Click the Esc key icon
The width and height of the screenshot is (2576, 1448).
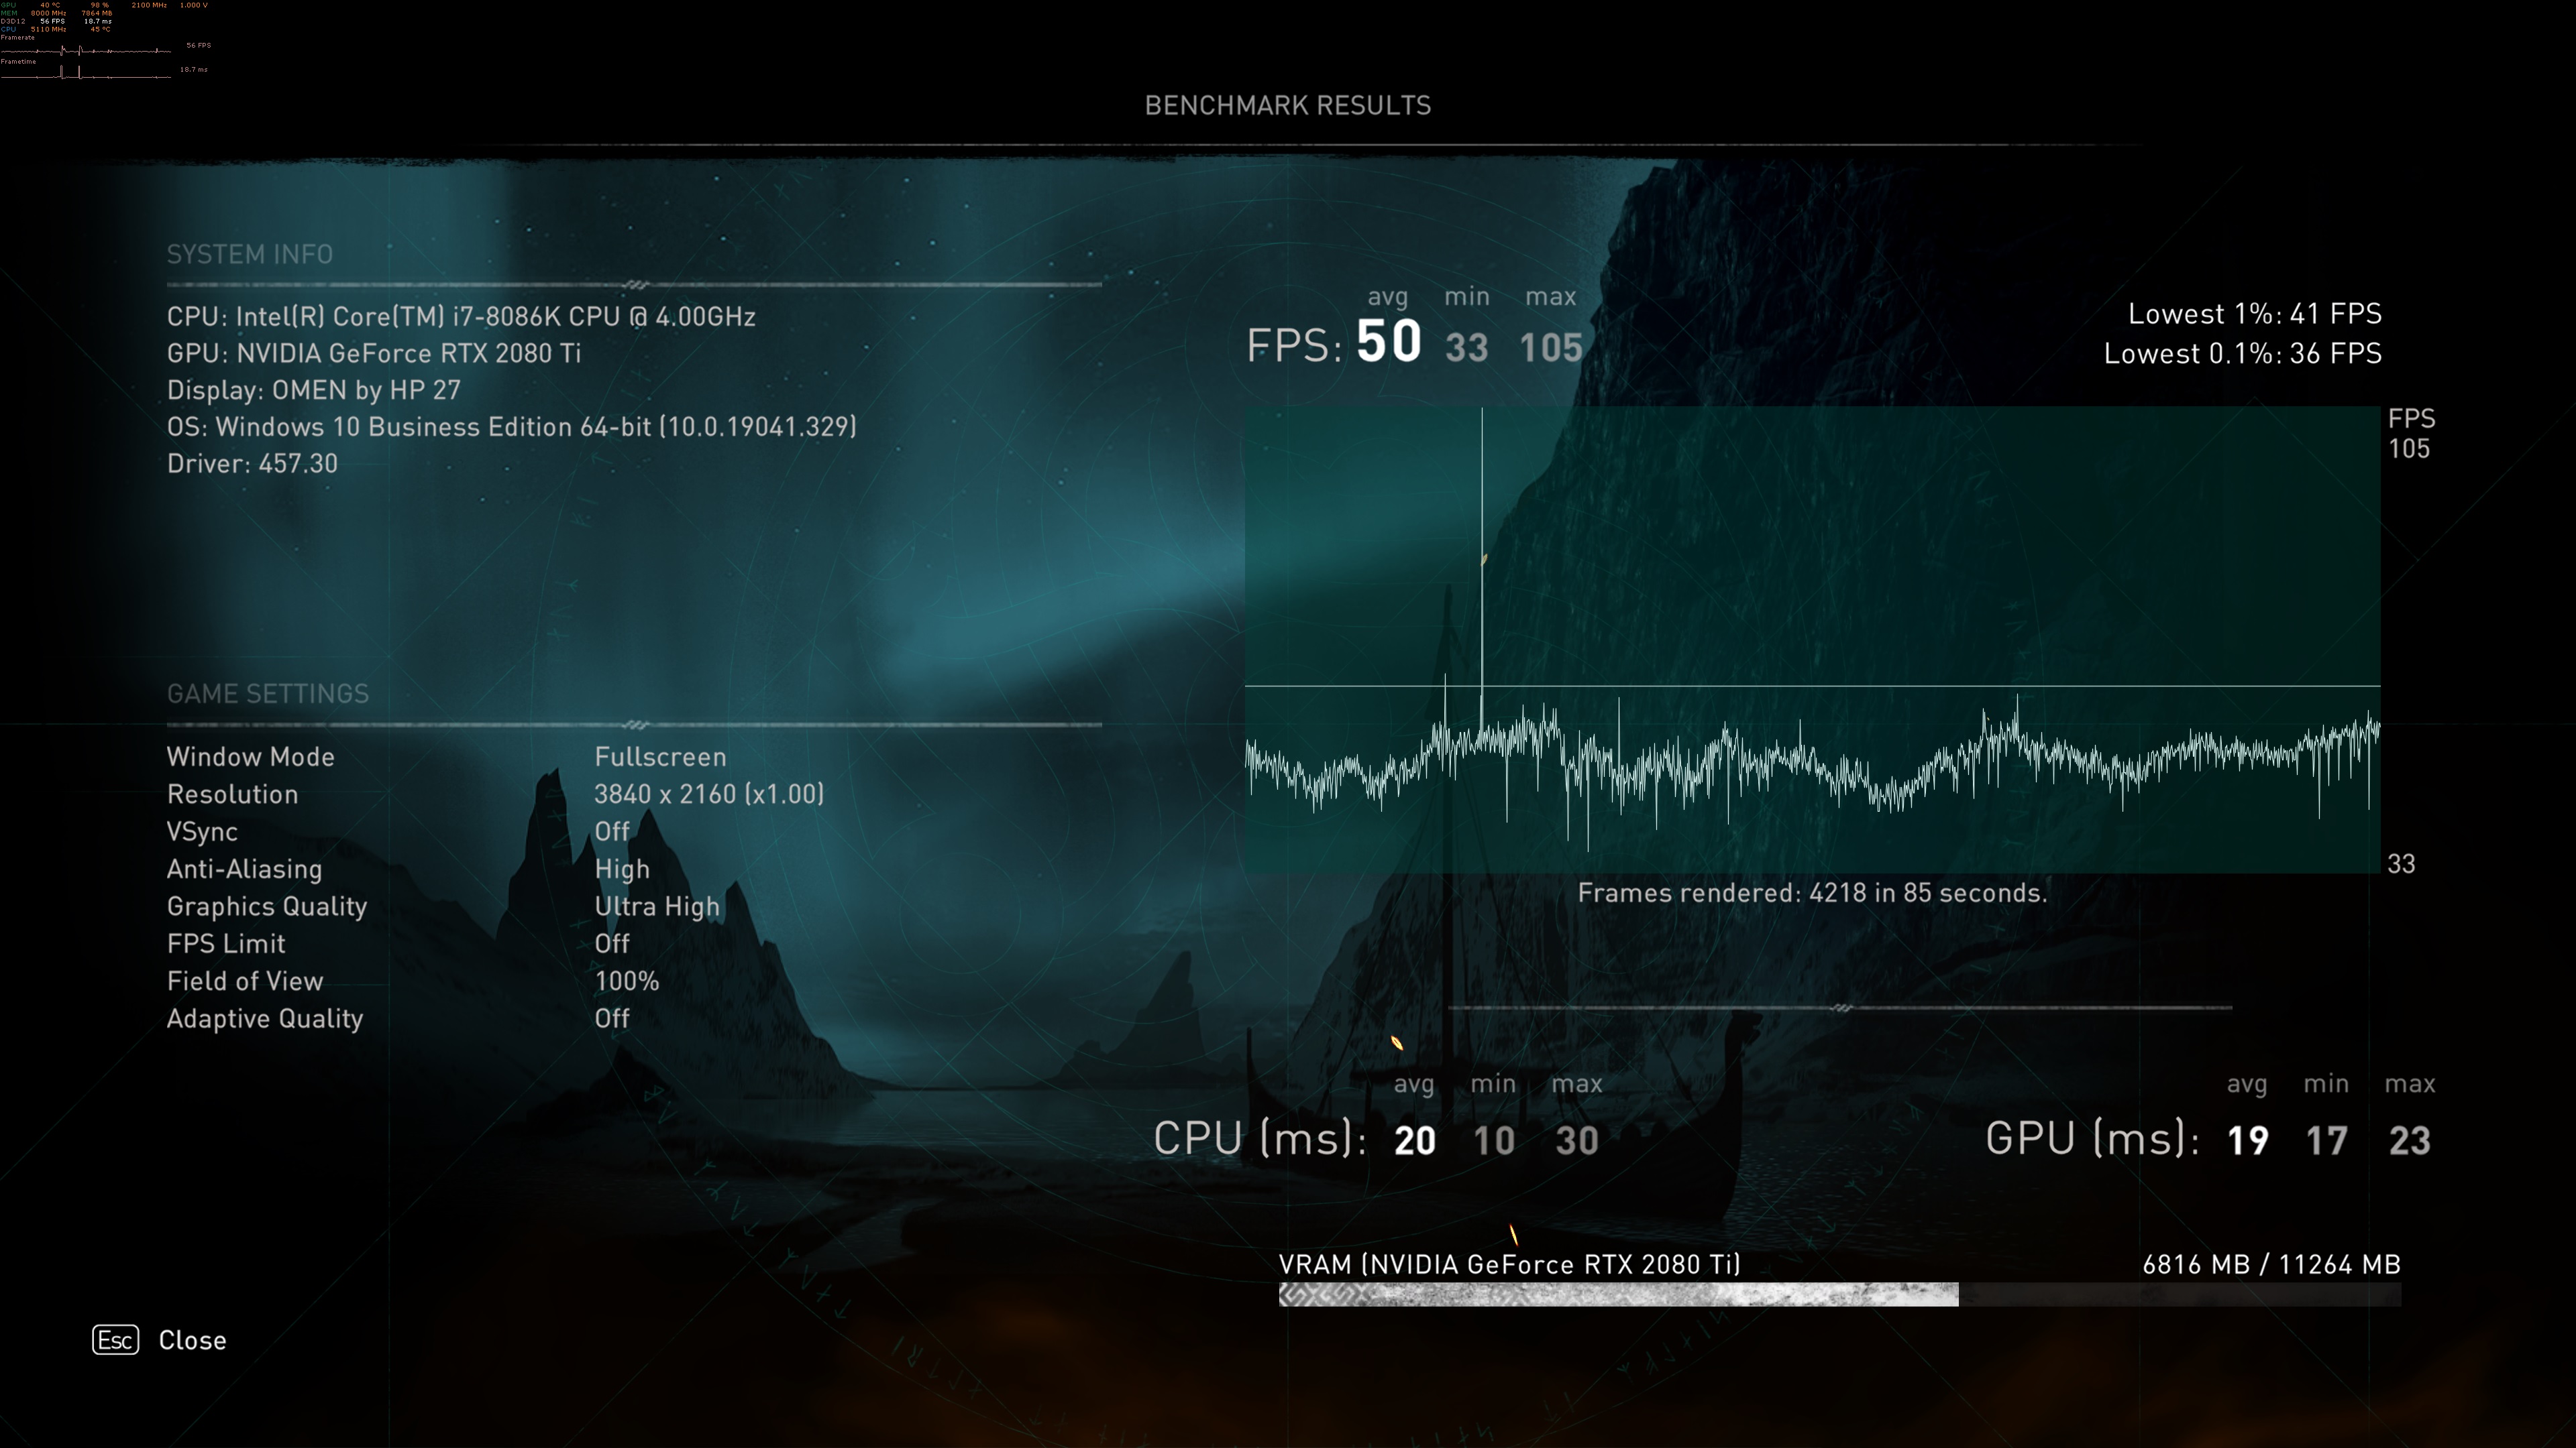(x=115, y=1340)
